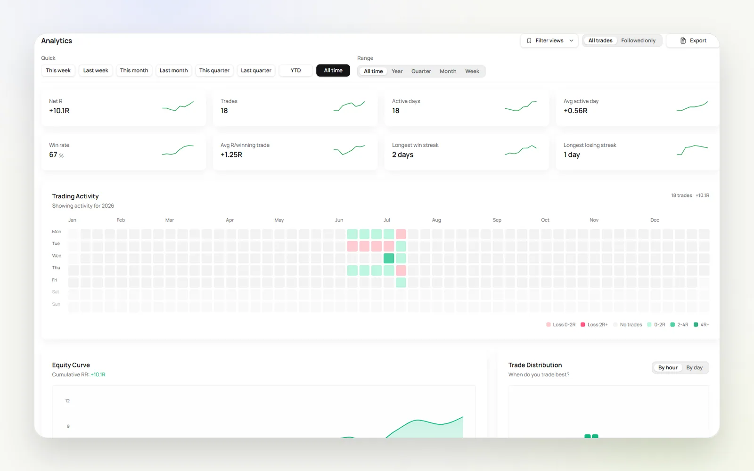Screen dimensions: 754x471
Task: Click the 4R+ legend swatch
Action: [696, 325]
